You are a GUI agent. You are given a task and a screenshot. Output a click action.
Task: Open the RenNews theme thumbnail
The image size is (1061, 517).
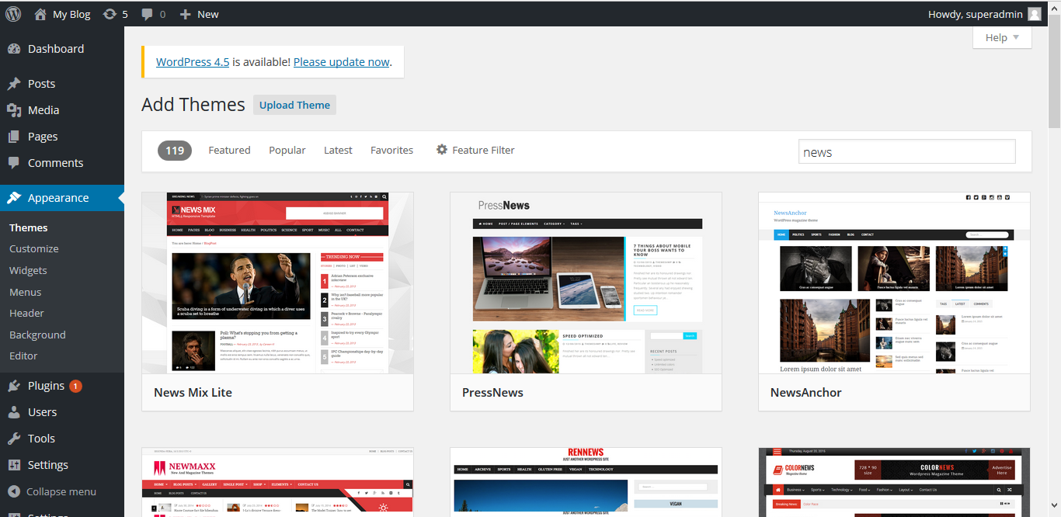point(586,482)
